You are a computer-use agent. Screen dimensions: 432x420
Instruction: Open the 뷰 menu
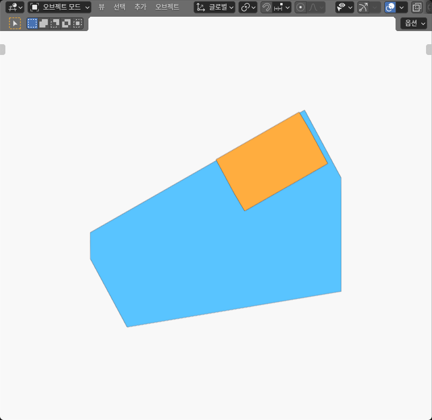(x=102, y=7)
